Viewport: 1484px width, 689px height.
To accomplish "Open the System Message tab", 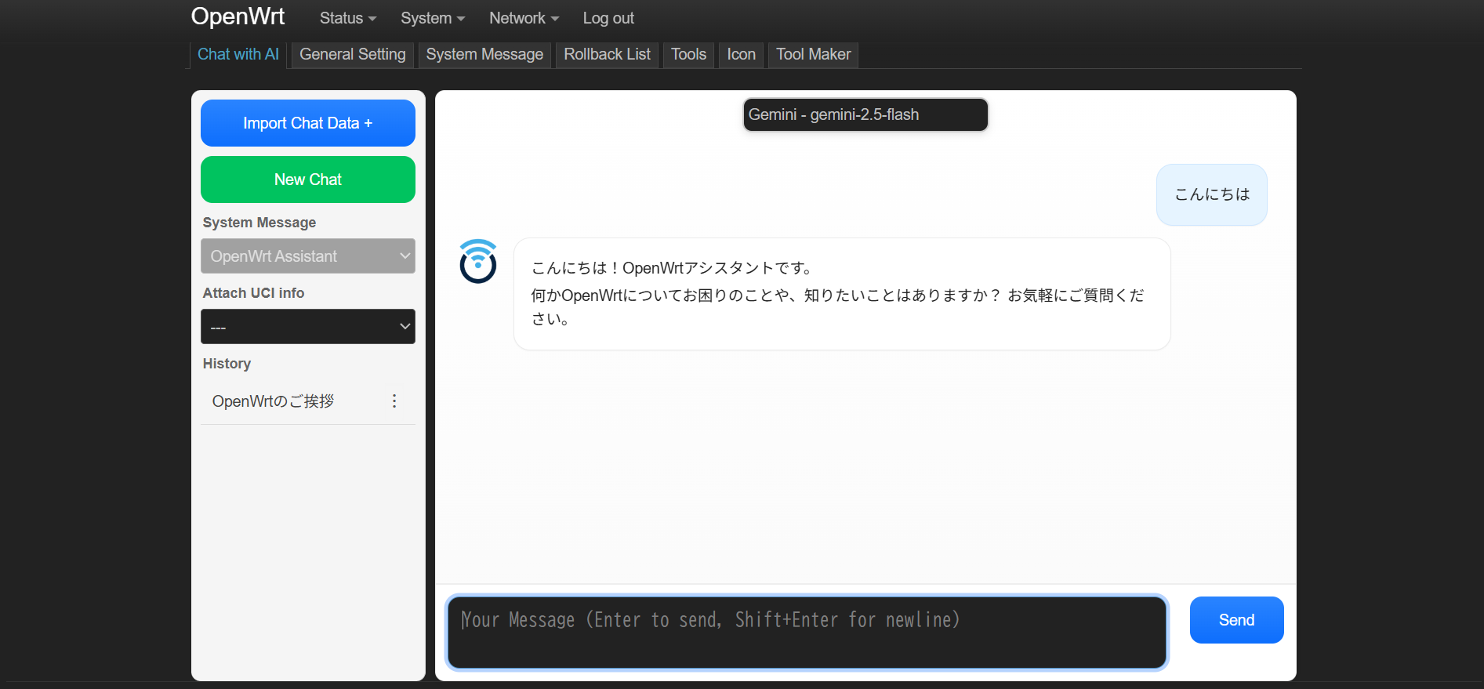I will [484, 55].
